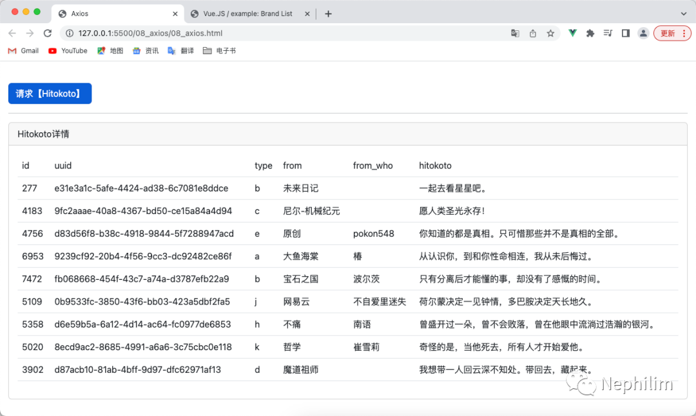This screenshot has height=416, width=696.
Task: Open the Google Translate page icon
Action: click(x=515, y=34)
